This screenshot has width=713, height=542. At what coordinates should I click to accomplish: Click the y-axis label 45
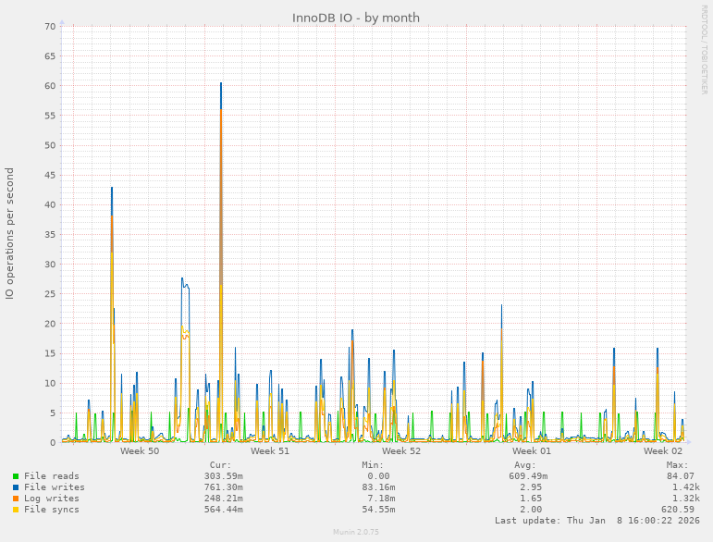(50, 175)
